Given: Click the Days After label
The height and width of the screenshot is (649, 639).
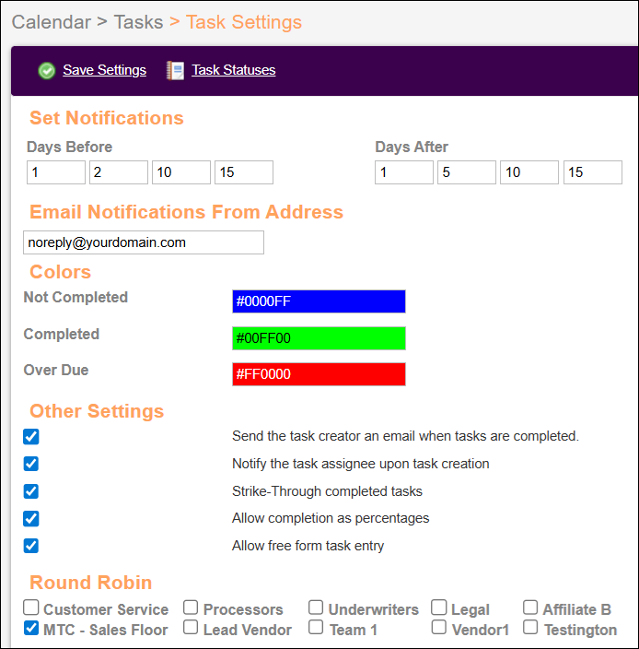Looking at the screenshot, I should pos(412,147).
